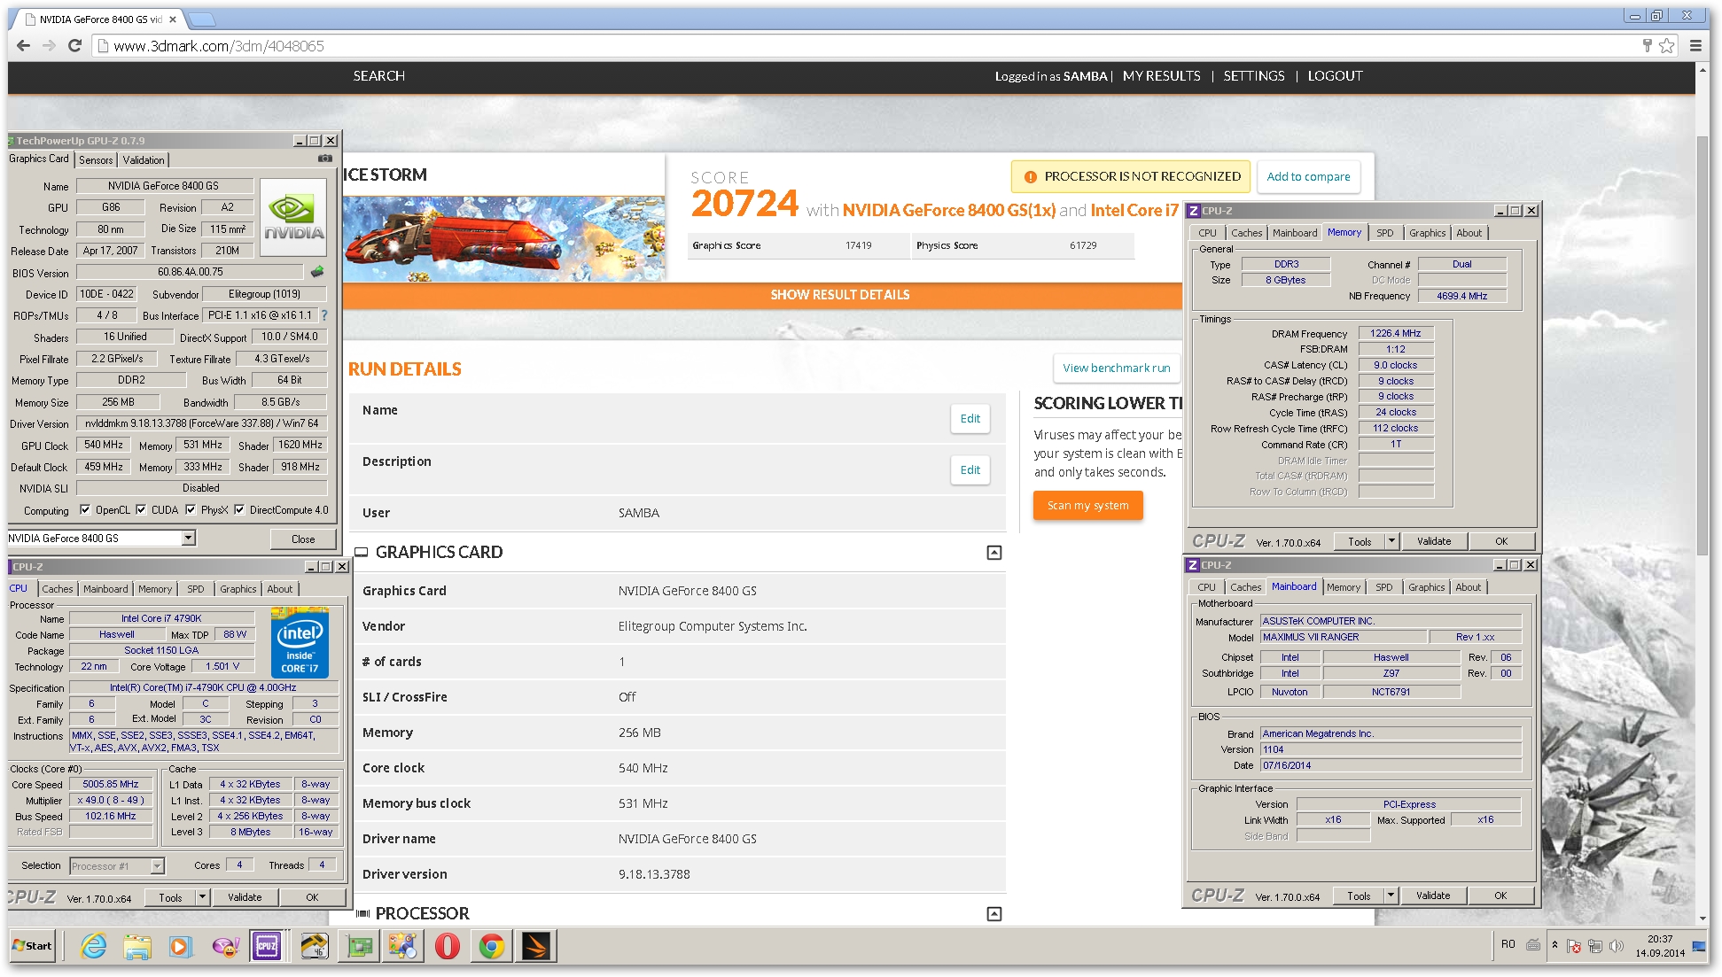Open Caches tab in the left CPU-Z window
Screen dimensions: 1722x977
pyautogui.click(x=58, y=589)
